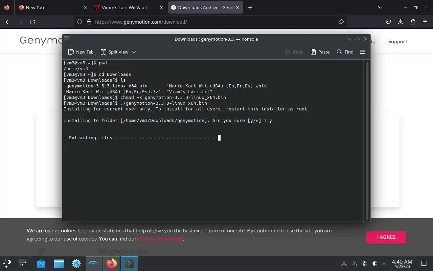Open the Konsole hamburger menu
Screen dimensions: 433x271
(363, 52)
